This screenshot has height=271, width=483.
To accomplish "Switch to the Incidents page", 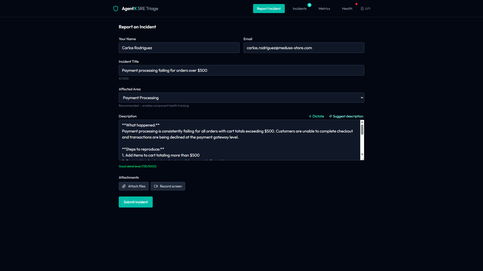I will point(299,9).
